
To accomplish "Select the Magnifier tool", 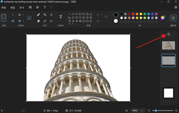I will tap(51, 21).
